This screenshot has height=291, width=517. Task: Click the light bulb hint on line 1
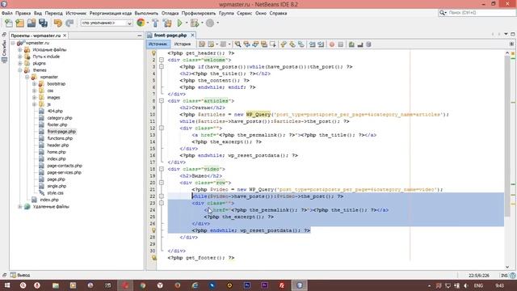coord(153,53)
